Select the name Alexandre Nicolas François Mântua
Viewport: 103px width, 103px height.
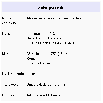pyautogui.click(x=54, y=18)
